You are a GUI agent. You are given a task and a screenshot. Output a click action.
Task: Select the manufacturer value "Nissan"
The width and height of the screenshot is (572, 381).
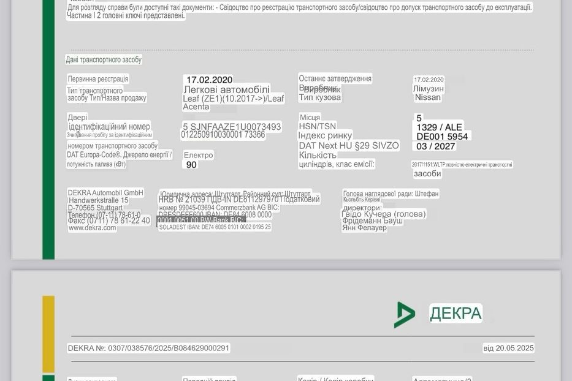click(x=428, y=97)
